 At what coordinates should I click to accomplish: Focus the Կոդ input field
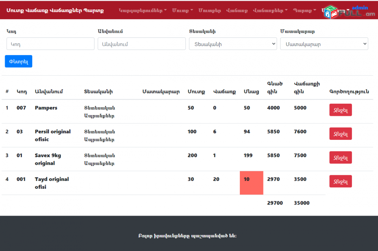pyautogui.click(x=50, y=44)
